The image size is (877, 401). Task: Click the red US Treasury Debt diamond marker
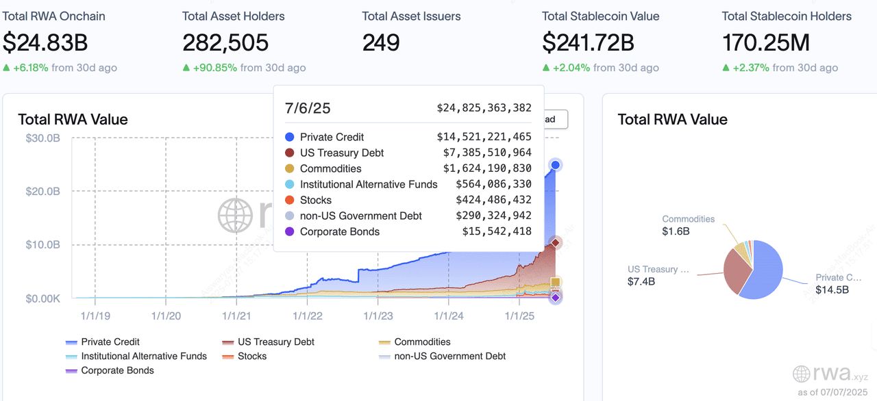click(x=556, y=243)
